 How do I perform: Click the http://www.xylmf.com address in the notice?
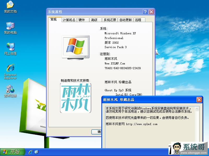click(x=142, y=124)
